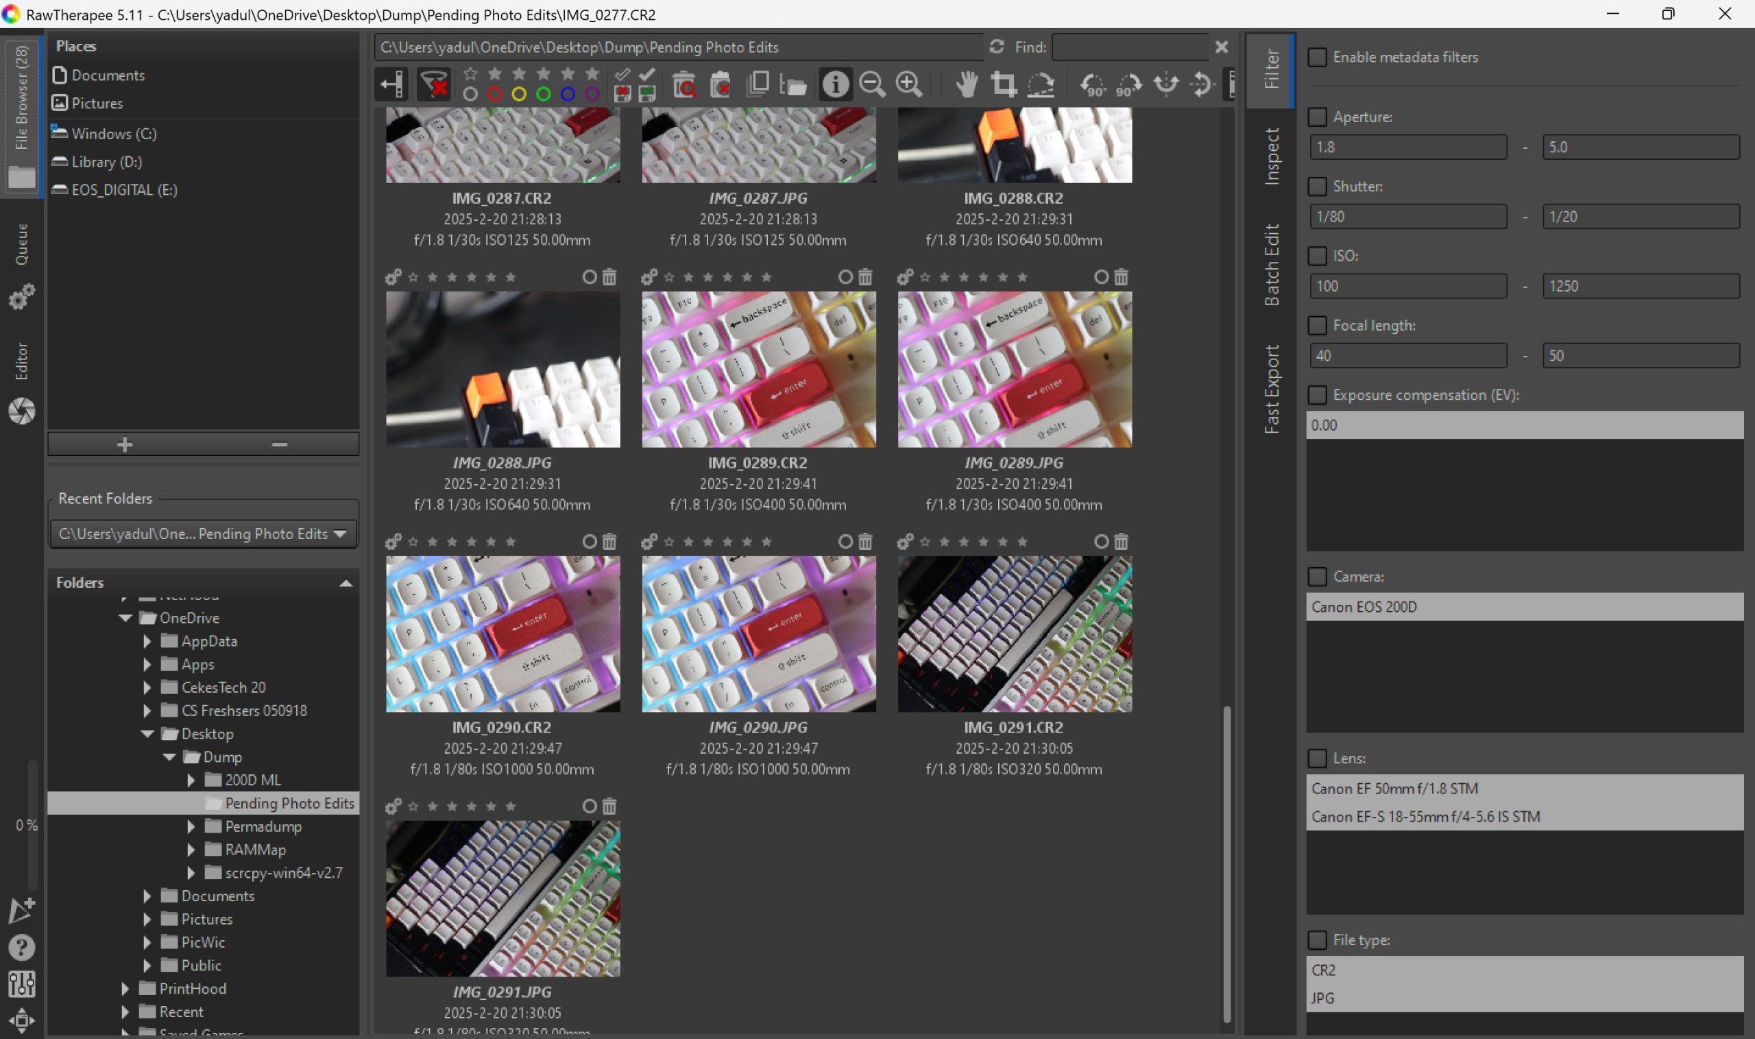The image size is (1755, 1039).
Task: Refresh the current folder path
Action: pos(998,47)
